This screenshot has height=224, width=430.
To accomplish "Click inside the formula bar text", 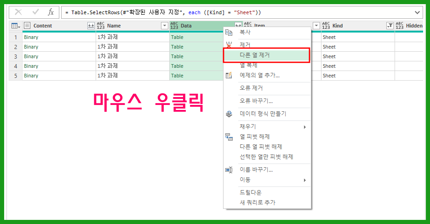I will 163,12.
